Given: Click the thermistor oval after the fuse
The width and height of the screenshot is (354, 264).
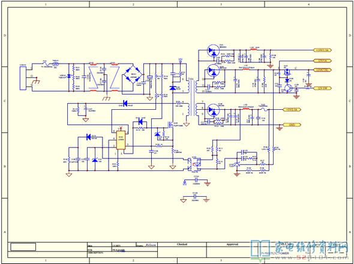Looking at the screenshot, I should [x=56, y=64].
